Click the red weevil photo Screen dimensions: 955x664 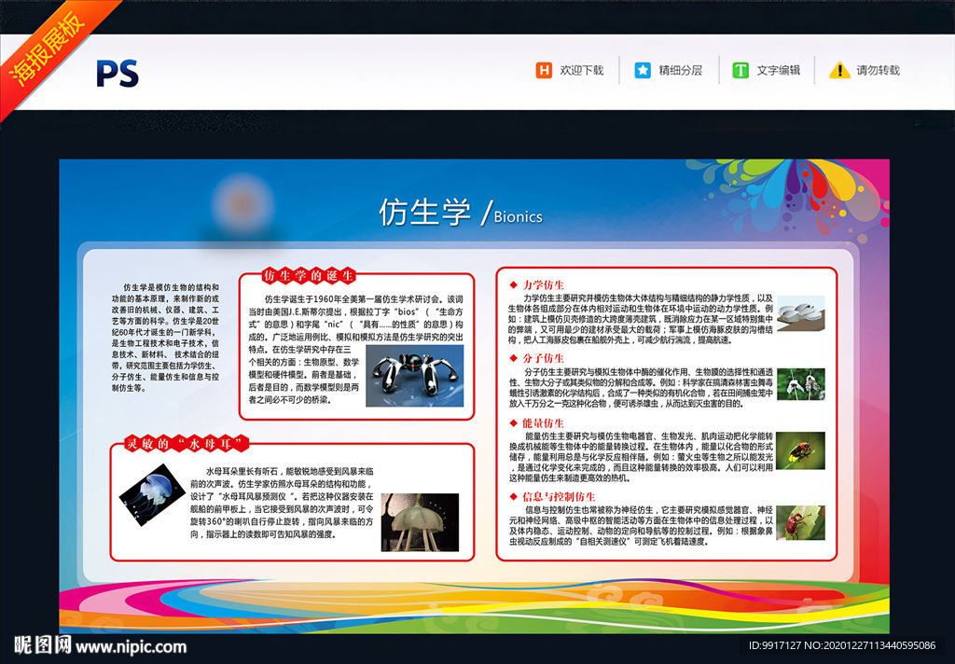pyautogui.click(x=800, y=522)
